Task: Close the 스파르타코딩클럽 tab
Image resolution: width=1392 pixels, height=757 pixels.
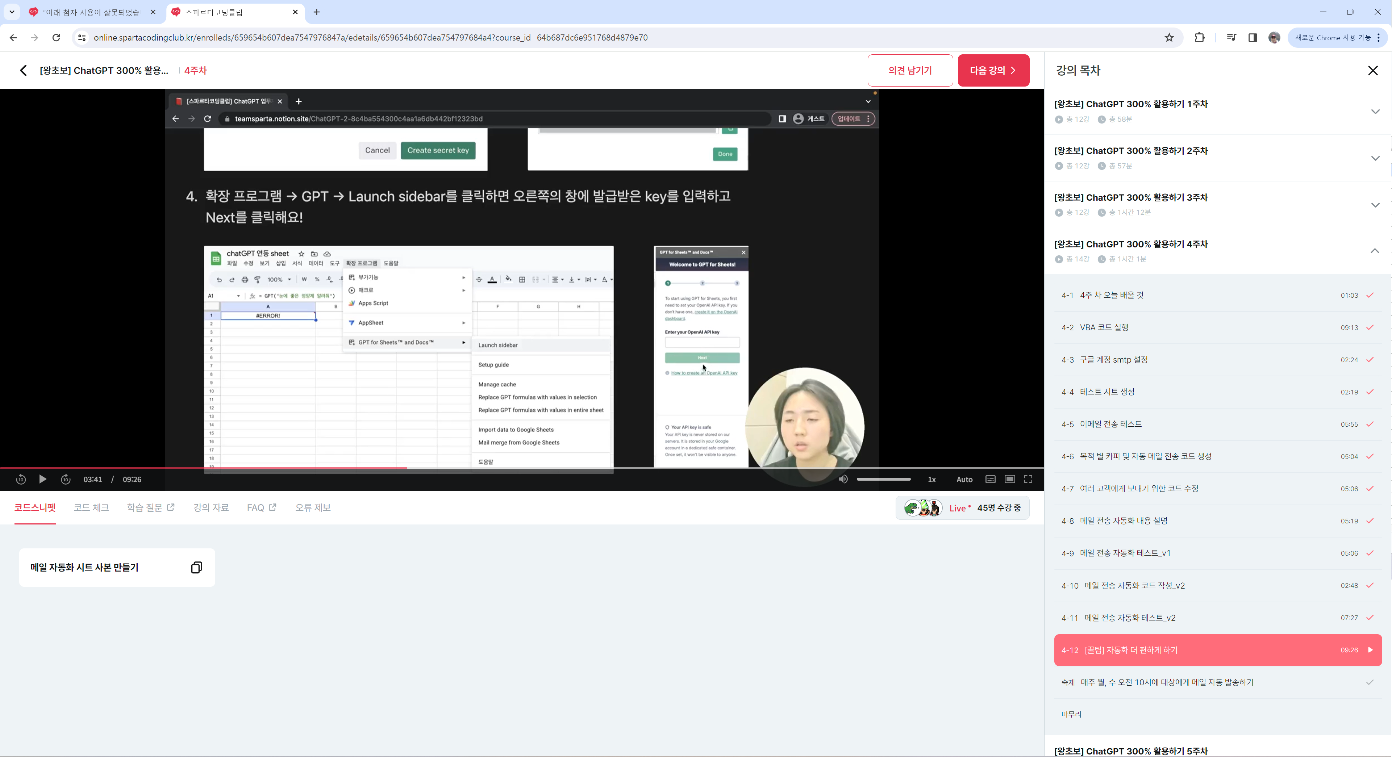Action: click(x=295, y=12)
